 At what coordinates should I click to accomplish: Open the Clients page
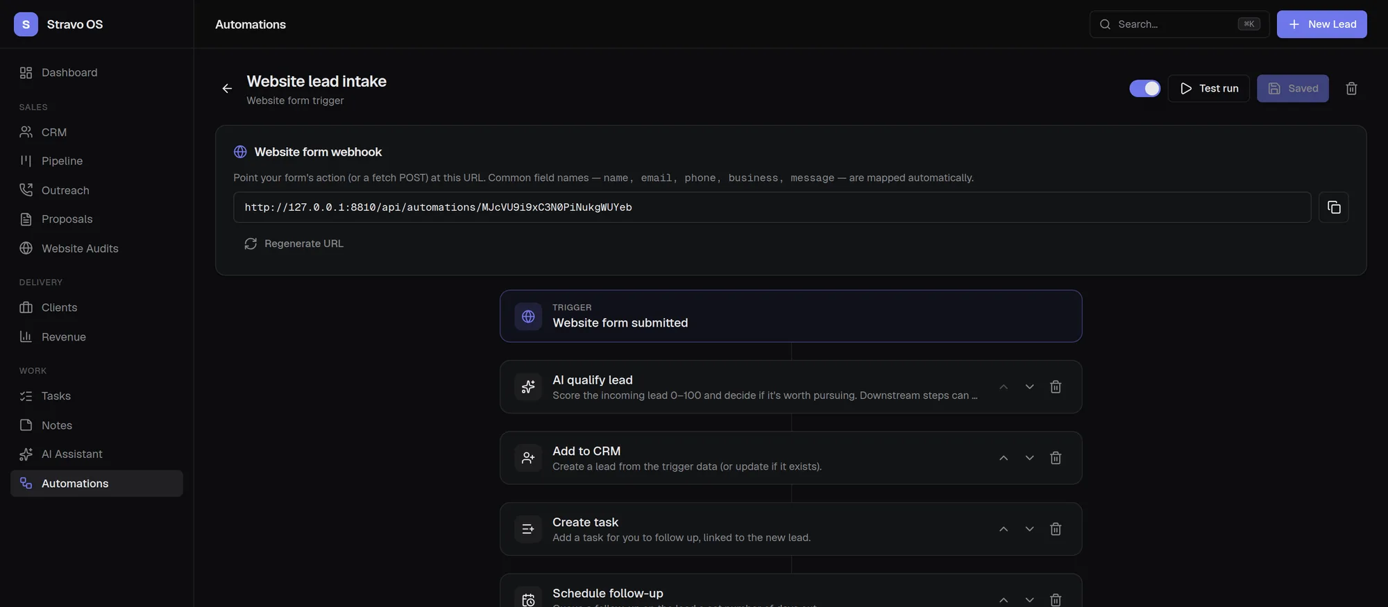[x=96, y=307]
